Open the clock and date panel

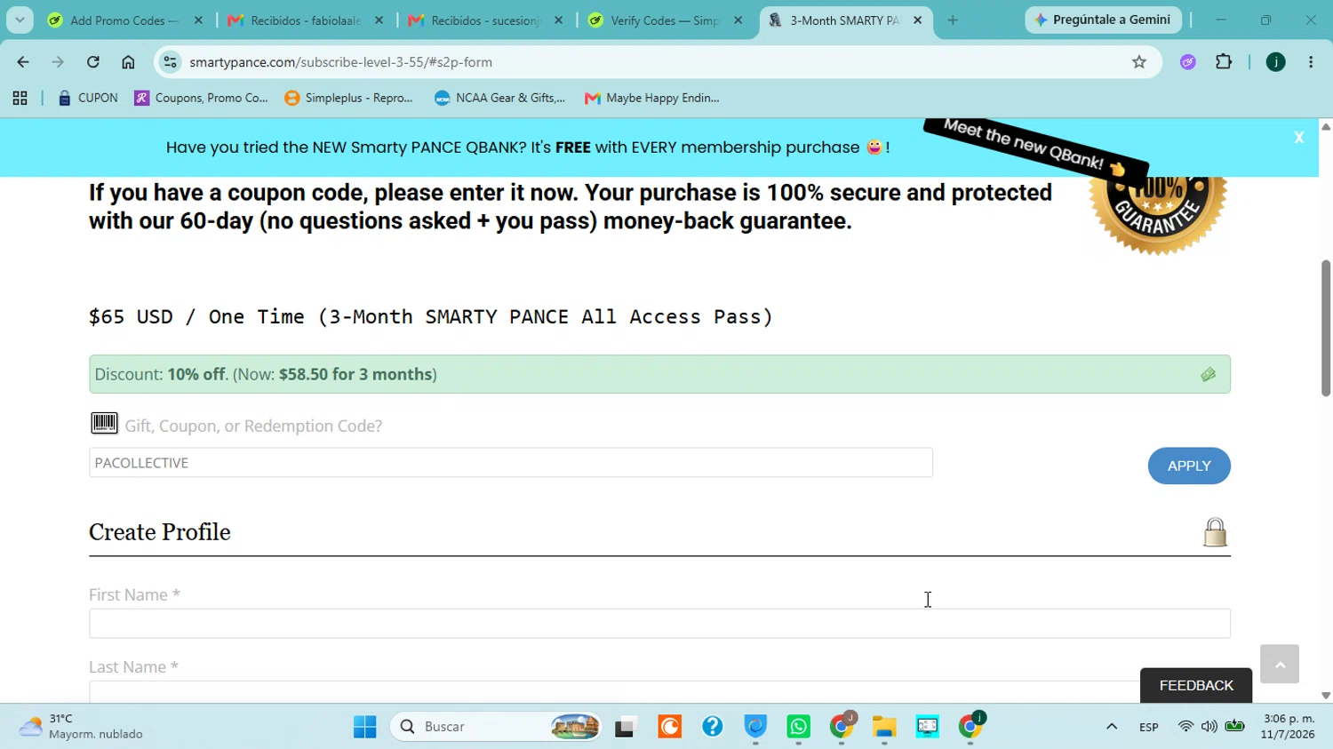pos(1289,727)
